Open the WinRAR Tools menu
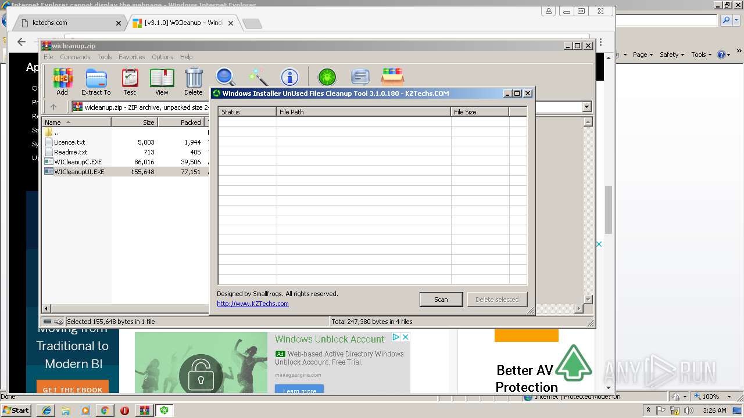 (105, 57)
